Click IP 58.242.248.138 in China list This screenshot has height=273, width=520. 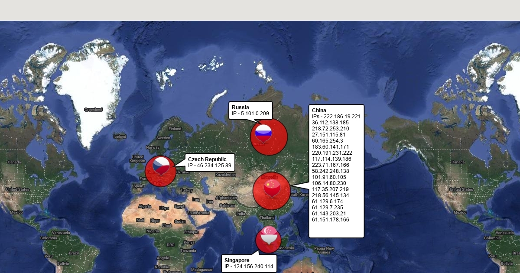click(330, 171)
